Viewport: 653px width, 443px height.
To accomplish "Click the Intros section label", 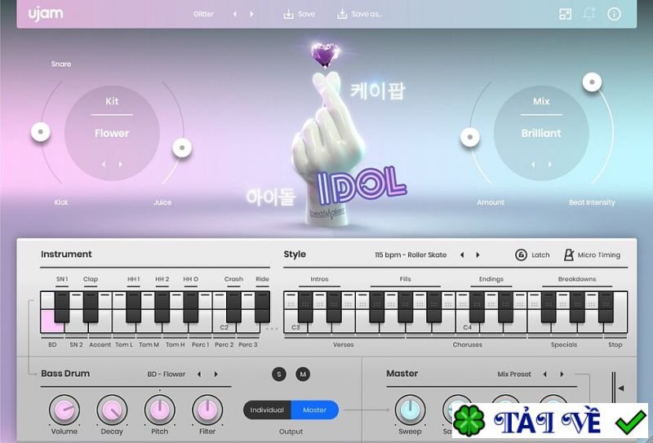I will tap(319, 279).
